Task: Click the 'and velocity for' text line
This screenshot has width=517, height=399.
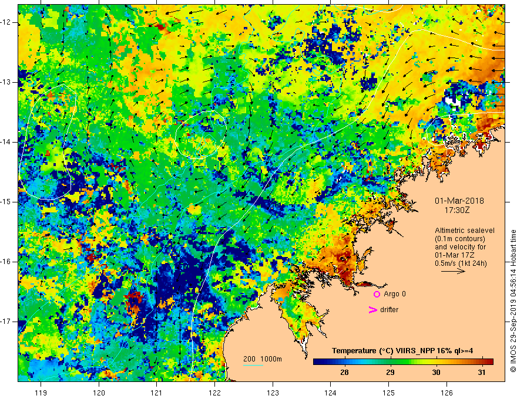Action: pos(460,247)
